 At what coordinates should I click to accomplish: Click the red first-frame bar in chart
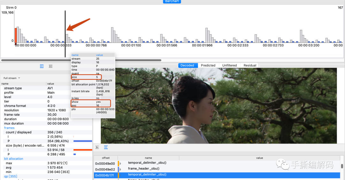[15, 35]
